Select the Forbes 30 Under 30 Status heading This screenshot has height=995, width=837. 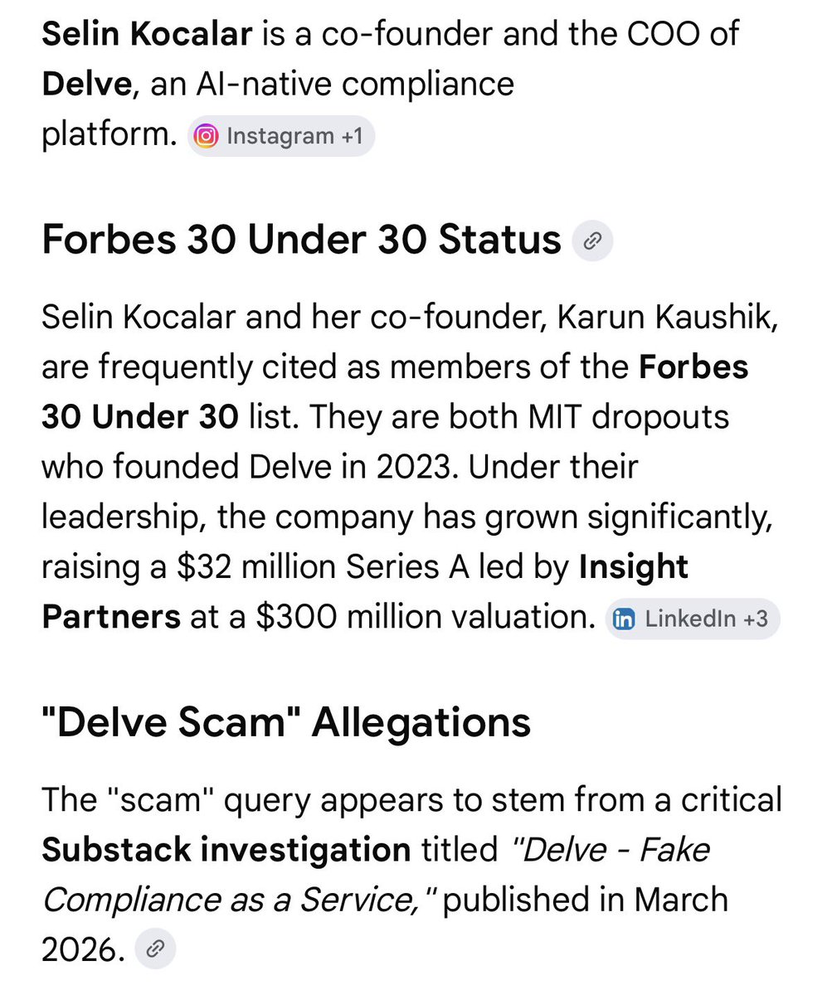coord(302,240)
